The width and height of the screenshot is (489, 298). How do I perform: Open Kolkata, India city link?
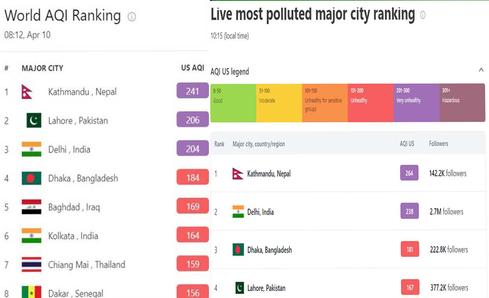[73, 236]
